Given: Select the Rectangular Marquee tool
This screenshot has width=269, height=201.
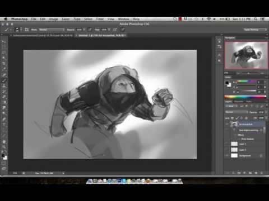Looking at the screenshot, I should click(x=4, y=47).
